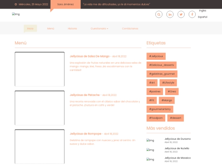Click the Salsa De Mango product image
The height and width of the screenshot is (166, 222).
39,69
